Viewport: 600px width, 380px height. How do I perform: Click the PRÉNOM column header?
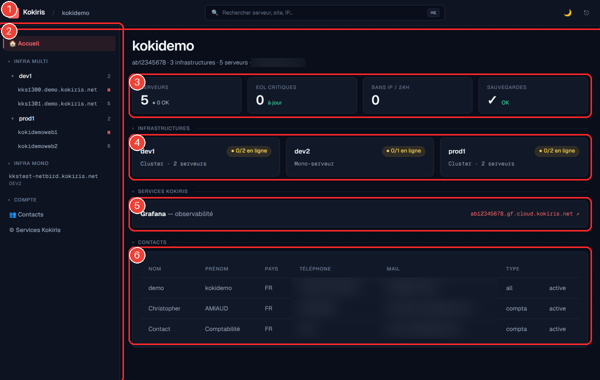(216, 269)
